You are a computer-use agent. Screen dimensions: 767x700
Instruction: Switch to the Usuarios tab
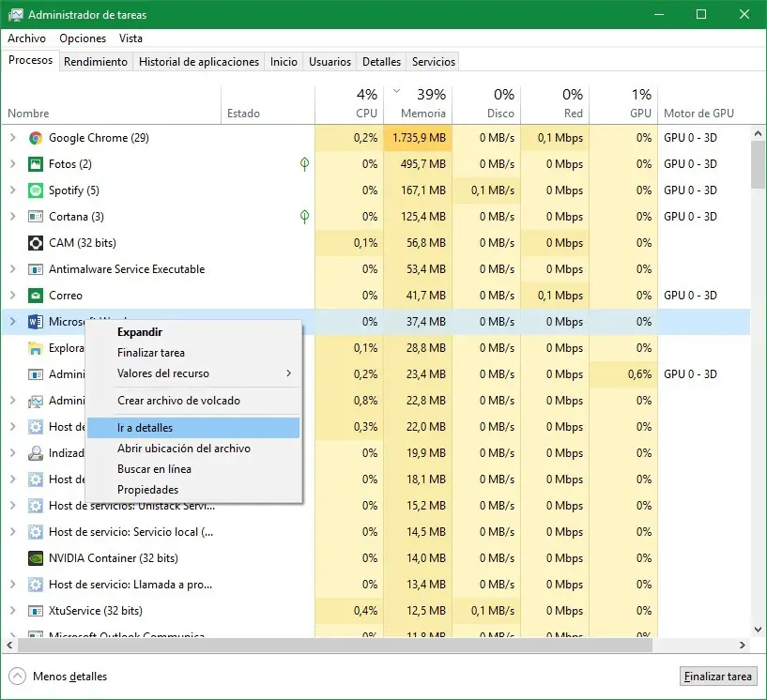tap(330, 62)
